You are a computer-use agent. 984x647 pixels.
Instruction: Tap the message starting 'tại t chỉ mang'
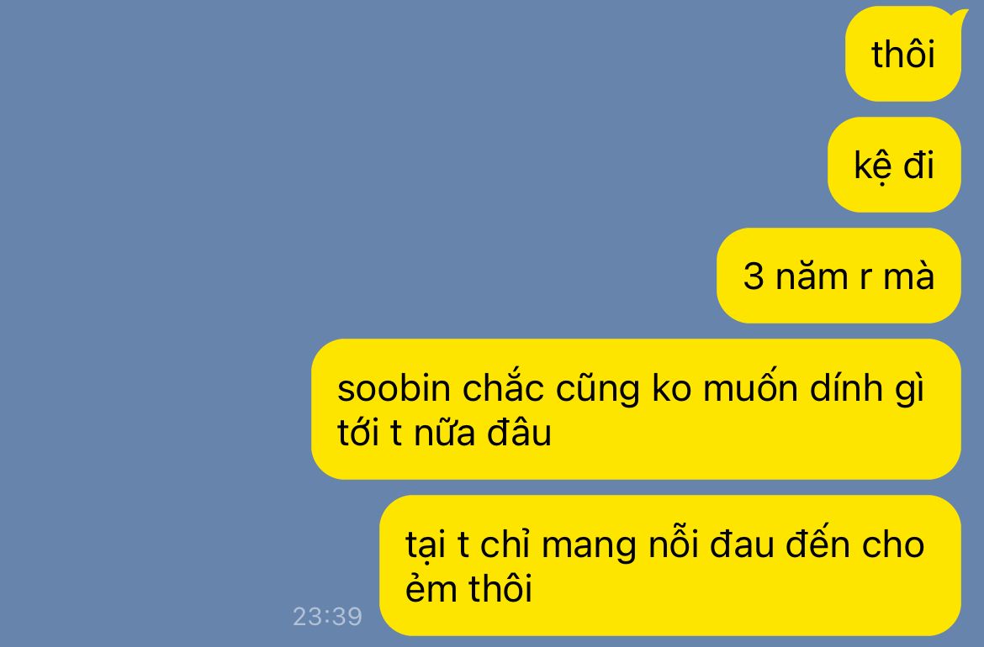[x=670, y=565]
